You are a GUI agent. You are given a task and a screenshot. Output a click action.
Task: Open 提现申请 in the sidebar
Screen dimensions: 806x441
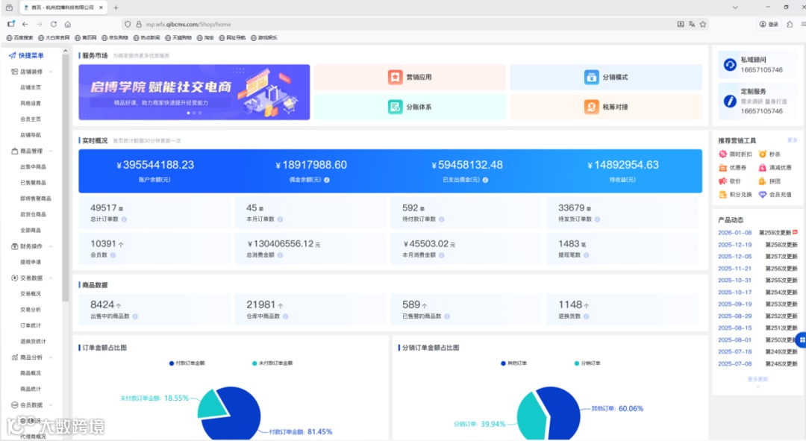pos(31,262)
